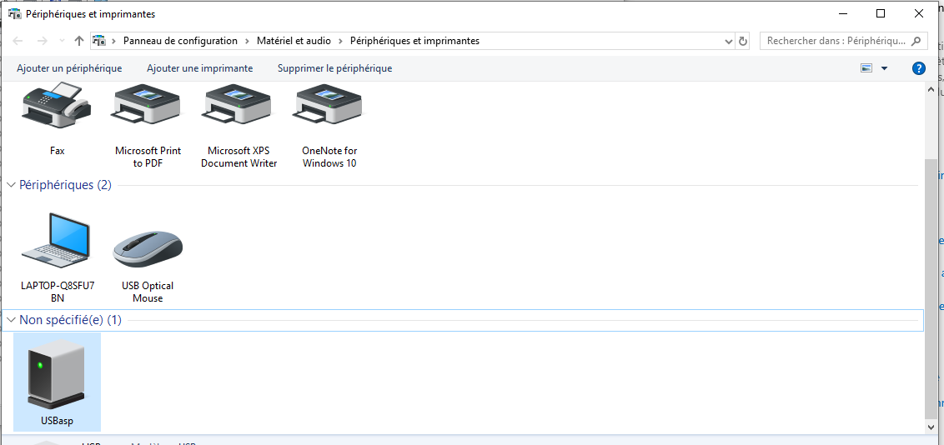944x445 pixels.
Task: Open recent locations dropdown arrow
Action: click(62, 41)
